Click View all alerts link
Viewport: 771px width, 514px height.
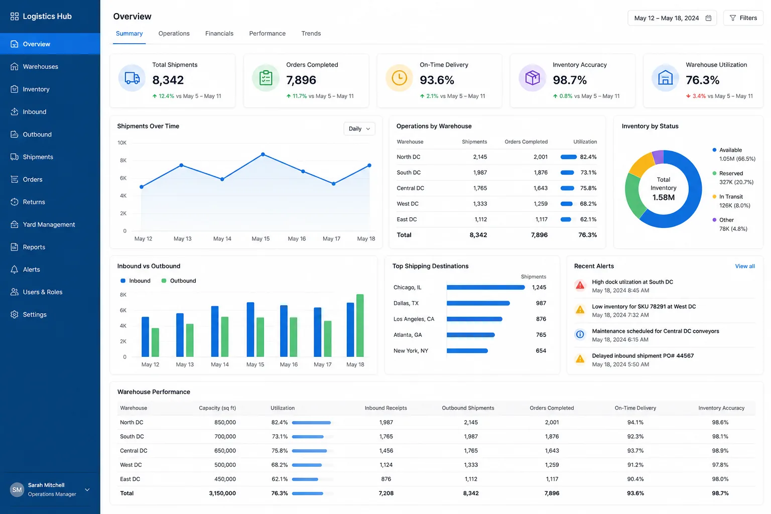[745, 266]
